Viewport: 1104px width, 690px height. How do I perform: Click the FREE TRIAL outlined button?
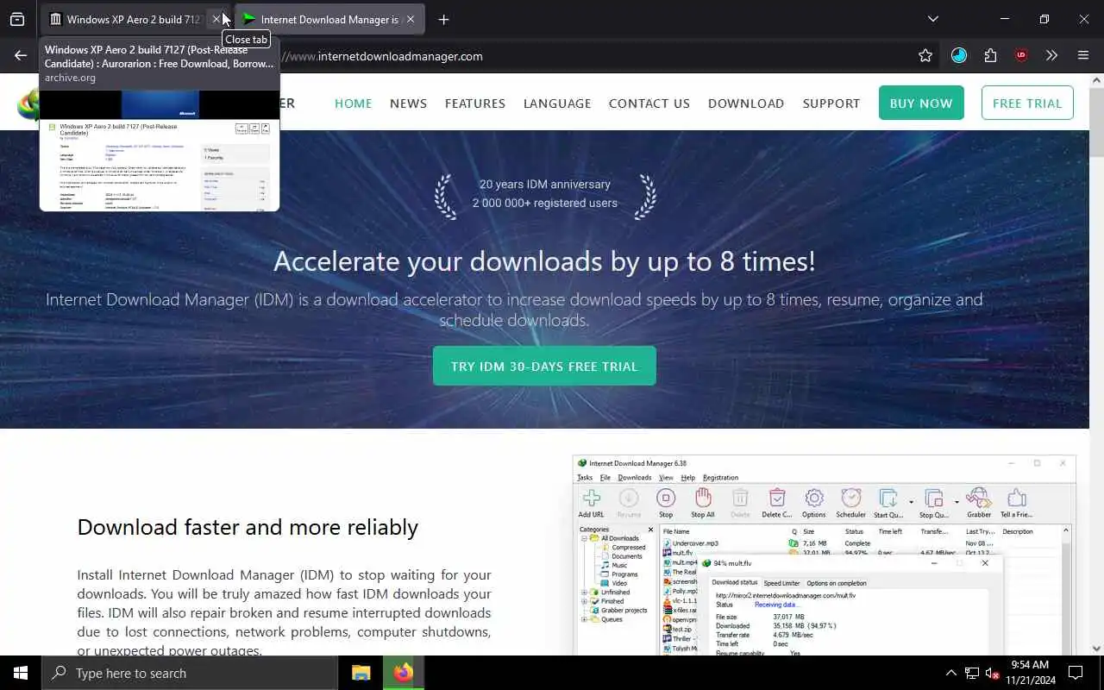1027,103
